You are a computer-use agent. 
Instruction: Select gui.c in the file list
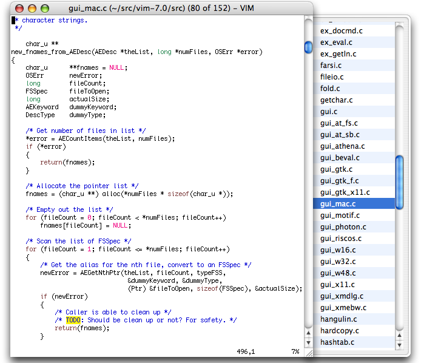pyautogui.click(x=354, y=112)
